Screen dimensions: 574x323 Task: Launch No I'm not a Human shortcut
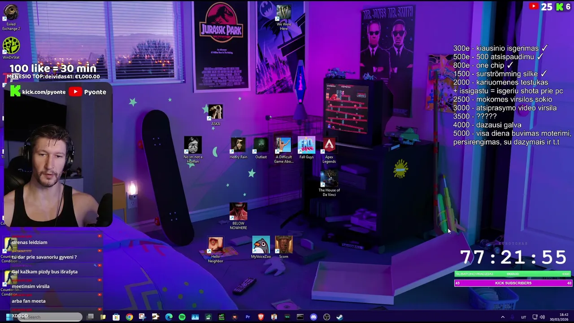click(193, 150)
